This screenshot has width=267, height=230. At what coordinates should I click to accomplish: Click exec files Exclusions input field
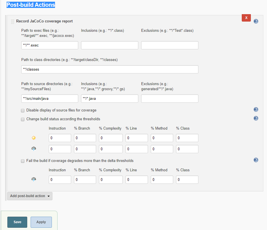(170, 45)
